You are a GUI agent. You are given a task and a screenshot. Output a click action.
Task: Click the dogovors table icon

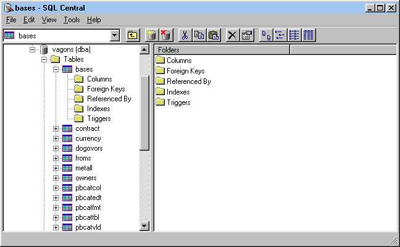(x=67, y=148)
